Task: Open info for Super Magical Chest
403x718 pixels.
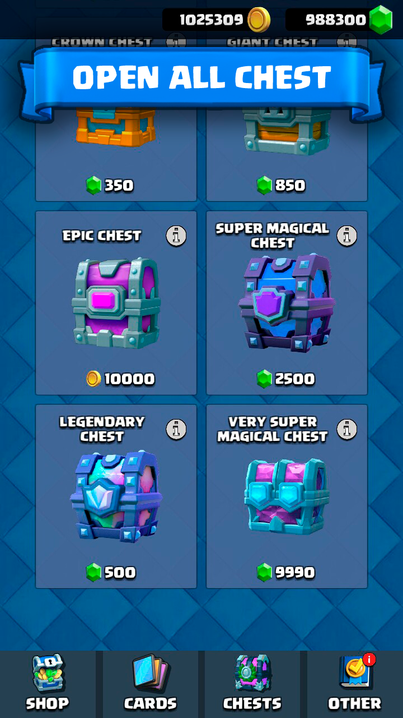Action: click(347, 236)
